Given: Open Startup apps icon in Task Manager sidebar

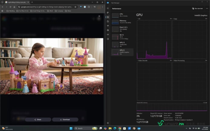Looking at the screenshot, I should click(108, 26).
